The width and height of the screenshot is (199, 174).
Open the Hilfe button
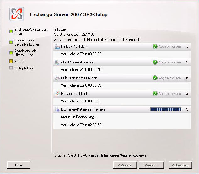pos(19,165)
